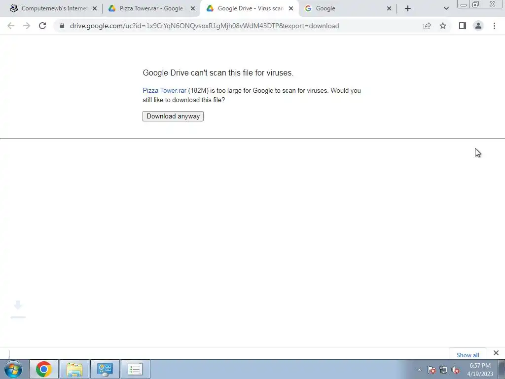Expand the tab search dropdown arrow
The height and width of the screenshot is (379, 505).
point(446,8)
